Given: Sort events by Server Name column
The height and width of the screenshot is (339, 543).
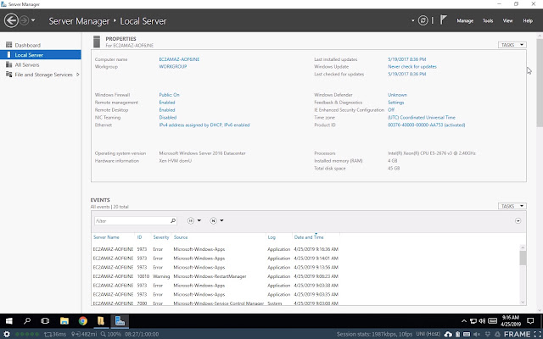Looking at the screenshot, I should (x=106, y=237).
